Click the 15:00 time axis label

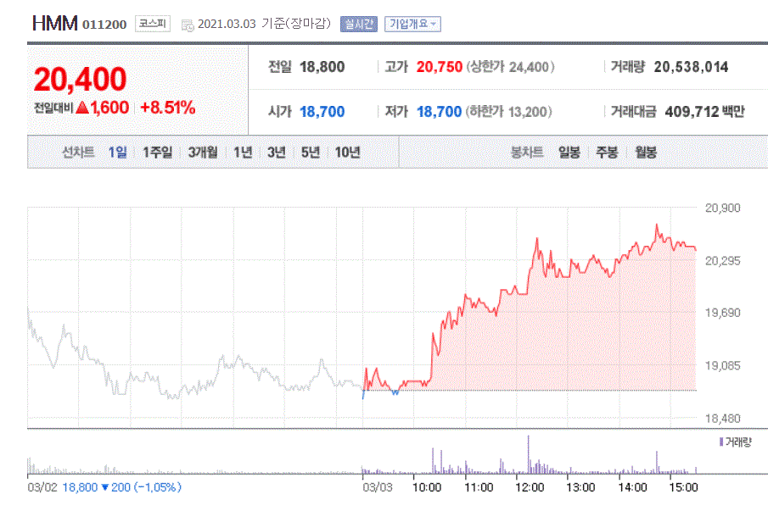pos(683,487)
